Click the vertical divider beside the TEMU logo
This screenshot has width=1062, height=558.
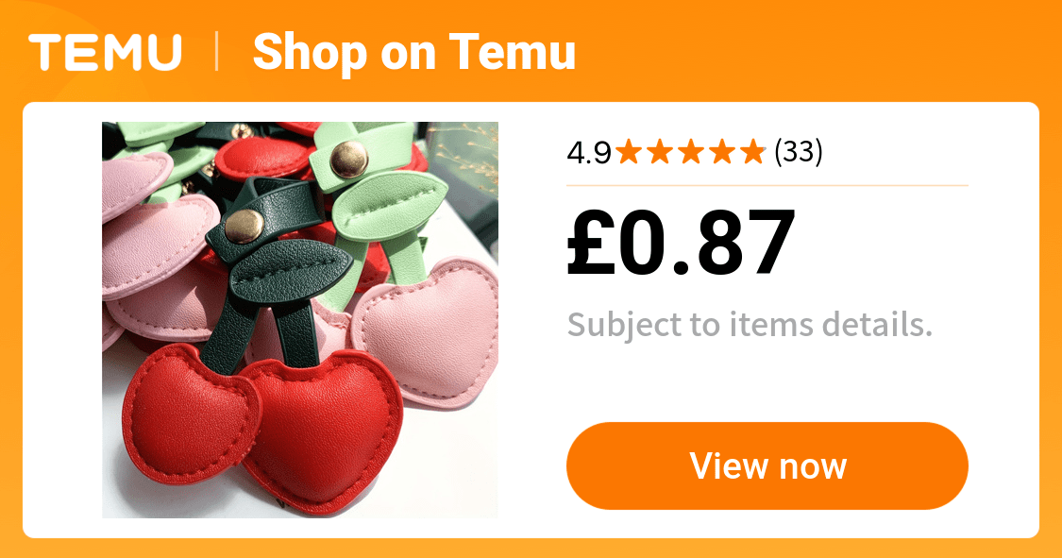coord(217,52)
